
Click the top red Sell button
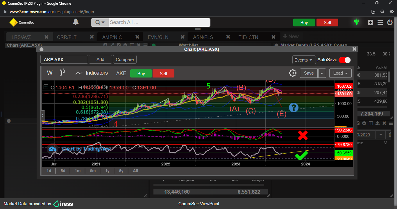tap(327, 23)
